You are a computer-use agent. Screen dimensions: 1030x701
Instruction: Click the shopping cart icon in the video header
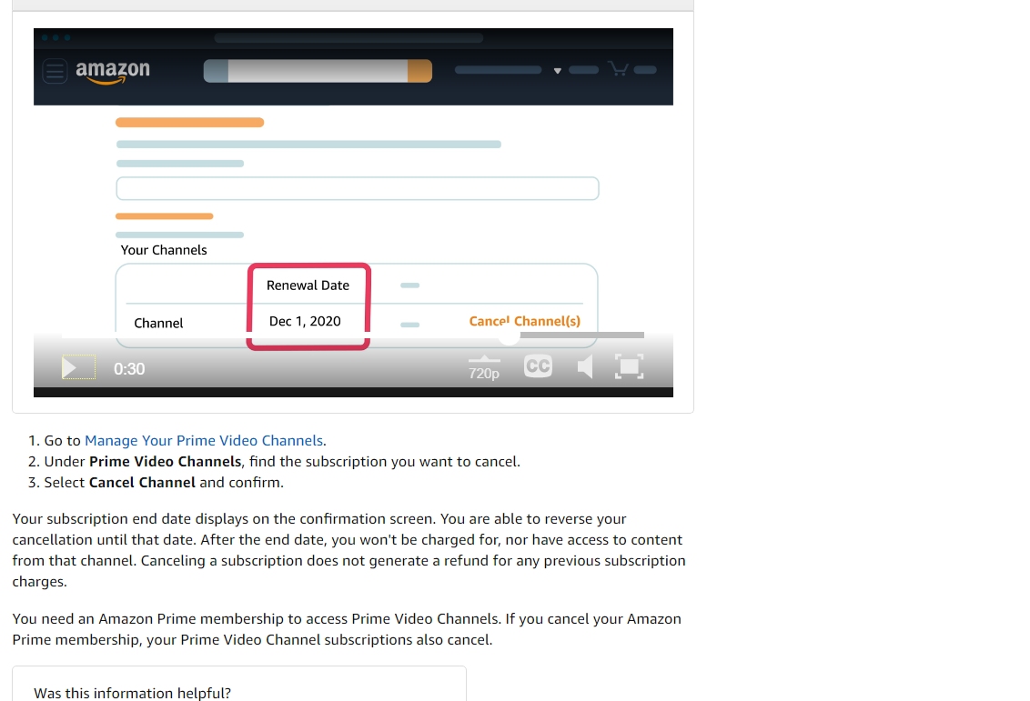coord(618,69)
